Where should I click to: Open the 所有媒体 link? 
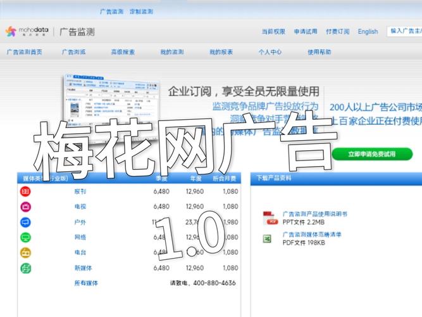tap(86, 283)
